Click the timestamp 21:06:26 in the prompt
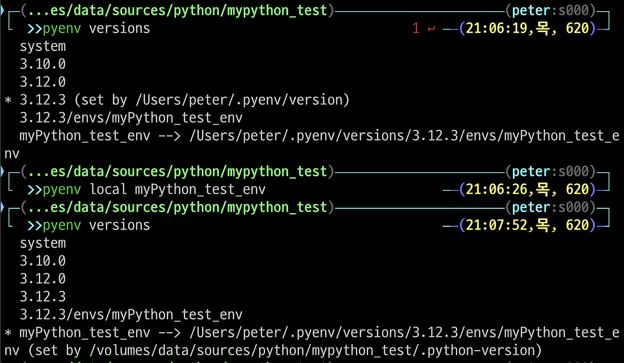Screen dimensions: 624x363 pos(497,190)
